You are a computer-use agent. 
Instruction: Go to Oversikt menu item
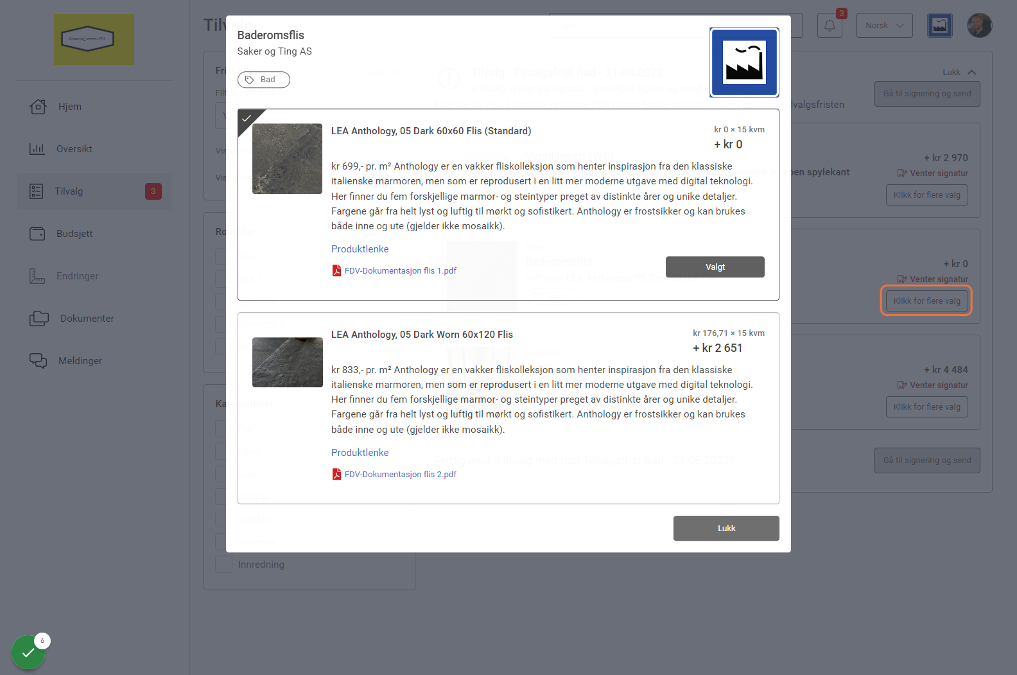click(74, 149)
